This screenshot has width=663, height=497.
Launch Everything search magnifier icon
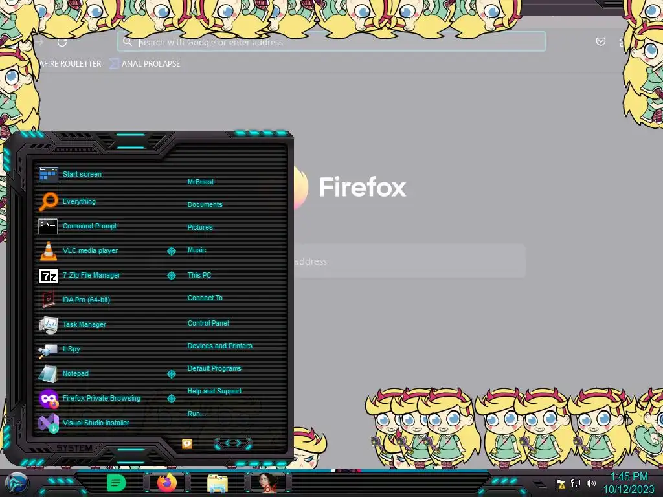pyautogui.click(x=48, y=201)
